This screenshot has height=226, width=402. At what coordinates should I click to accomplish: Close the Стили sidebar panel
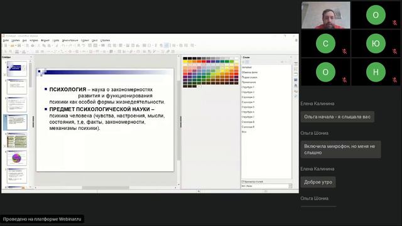point(291,57)
